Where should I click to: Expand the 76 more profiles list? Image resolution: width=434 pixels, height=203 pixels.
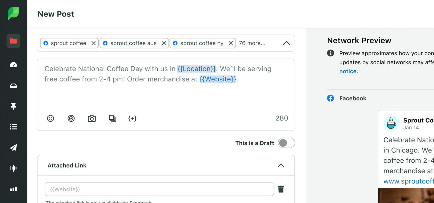(252, 43)
